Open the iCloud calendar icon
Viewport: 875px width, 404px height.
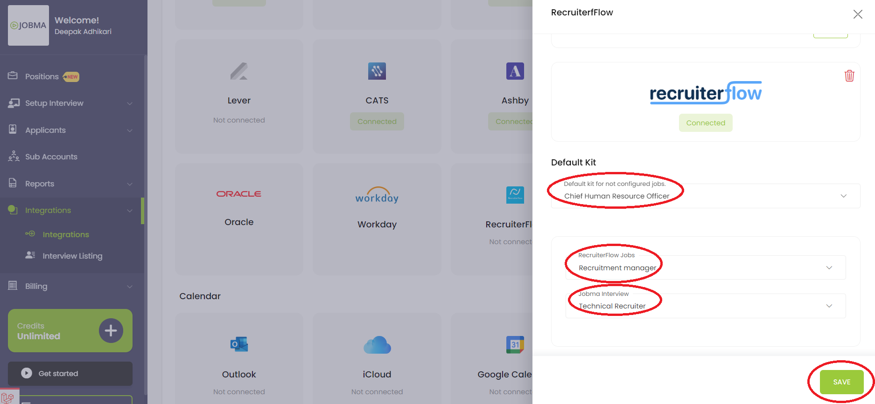pyautogui.click(x=377, y=345)
